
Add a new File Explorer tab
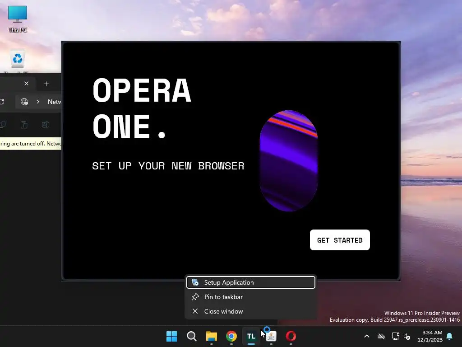pyautogui.click(x=46, y=84)
